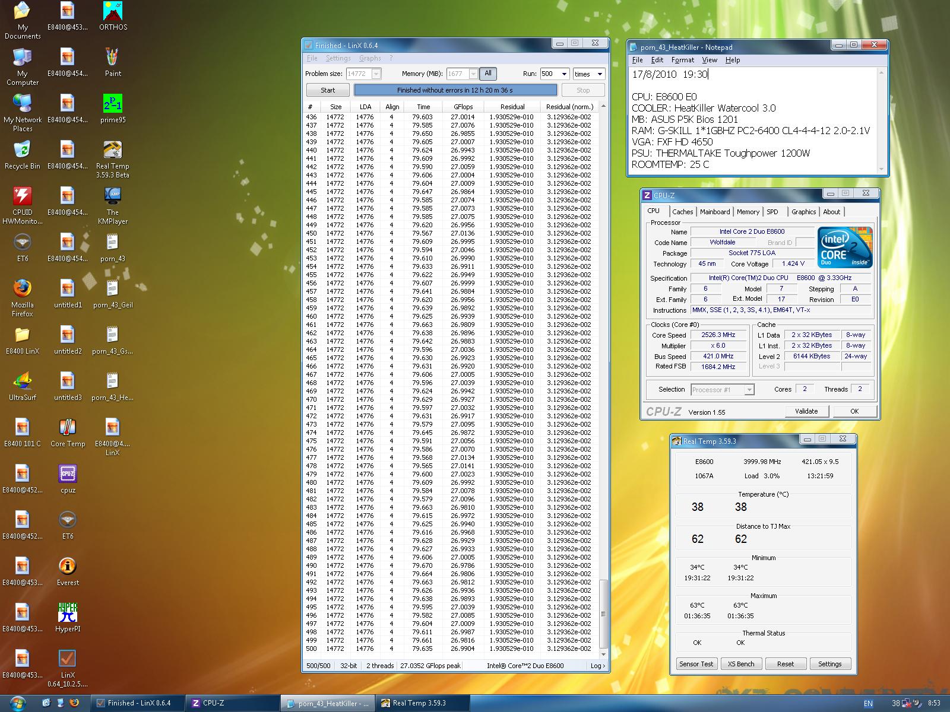
Task: Expand the Processor #1 selection dropdown
Action: 749,390
